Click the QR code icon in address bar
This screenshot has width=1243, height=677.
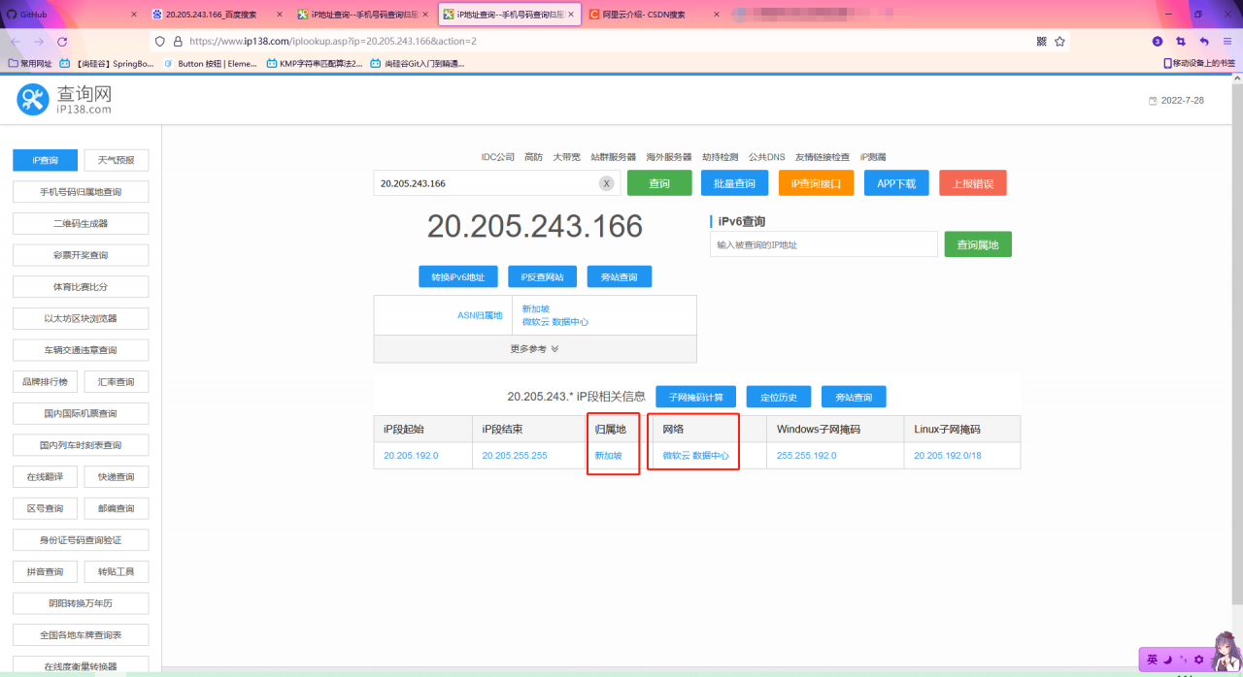[1042, 42]
